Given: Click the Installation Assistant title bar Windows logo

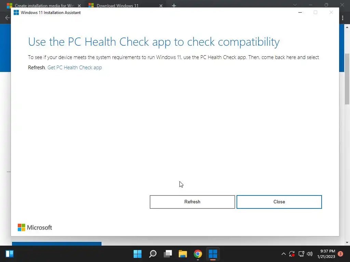Looking at the screenshot, I should point(16,13).
